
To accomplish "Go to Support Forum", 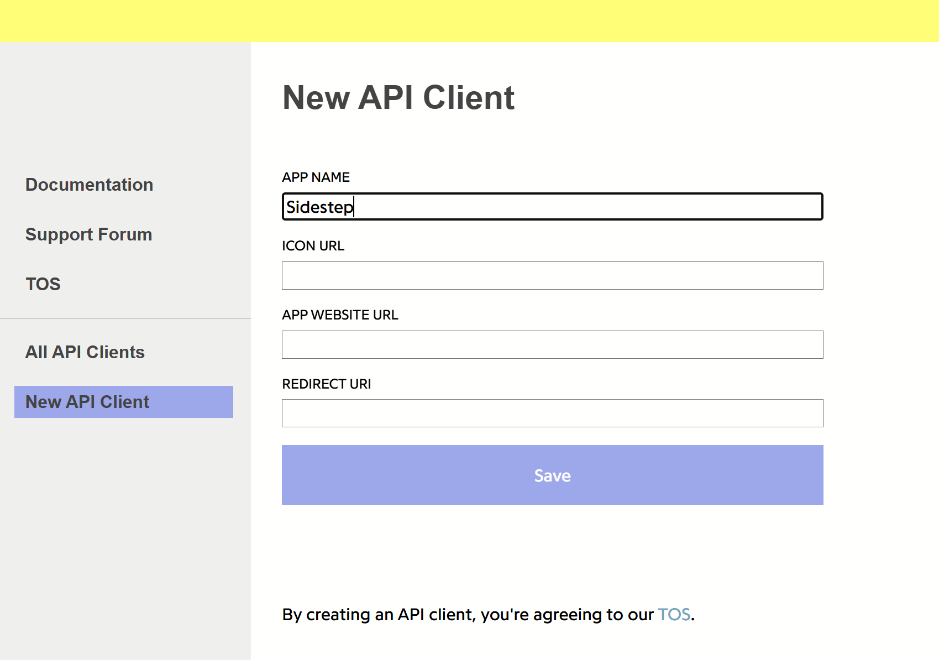I will point(88,234).
